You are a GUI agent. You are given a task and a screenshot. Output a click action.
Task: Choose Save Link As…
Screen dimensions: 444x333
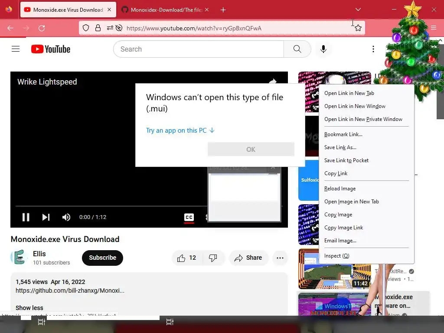pyautogui.click(x=366, y=147)
